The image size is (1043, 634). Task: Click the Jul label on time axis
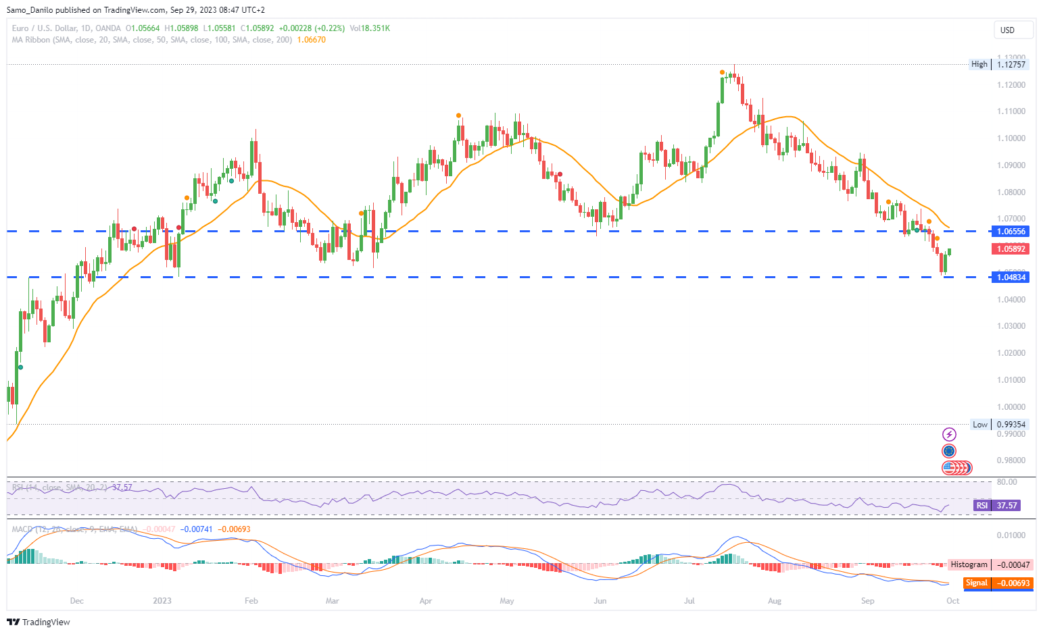point(689,601)
